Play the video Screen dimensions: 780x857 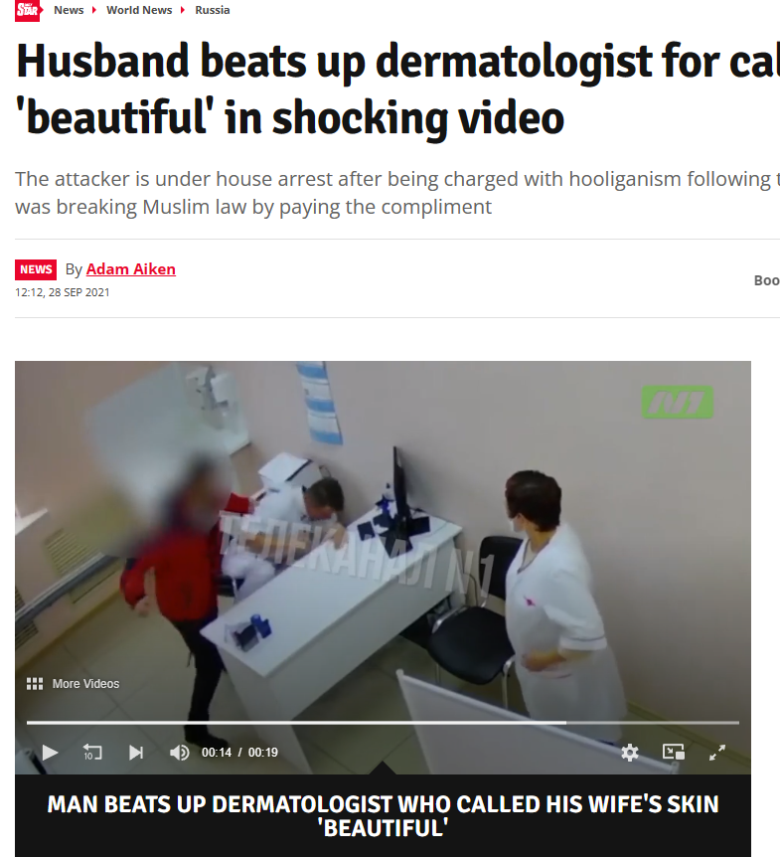[50, 753]
